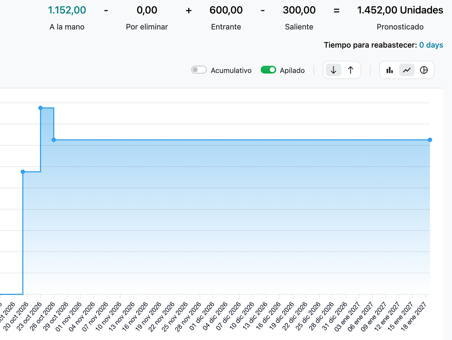Switch to pie chart view
Image resolution: width=452 pixels, height=340 pixels.
click(424, 70)
